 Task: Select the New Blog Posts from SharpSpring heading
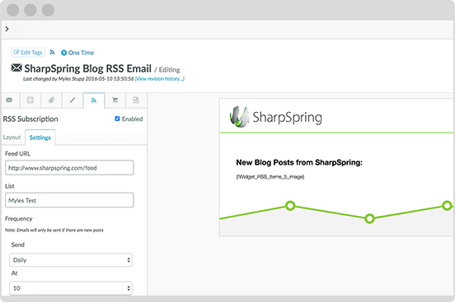pos(299,162)
